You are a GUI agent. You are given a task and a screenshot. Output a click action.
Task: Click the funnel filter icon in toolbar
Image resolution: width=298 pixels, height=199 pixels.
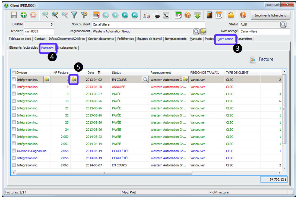pyautogui.click(x=74, y=15)
